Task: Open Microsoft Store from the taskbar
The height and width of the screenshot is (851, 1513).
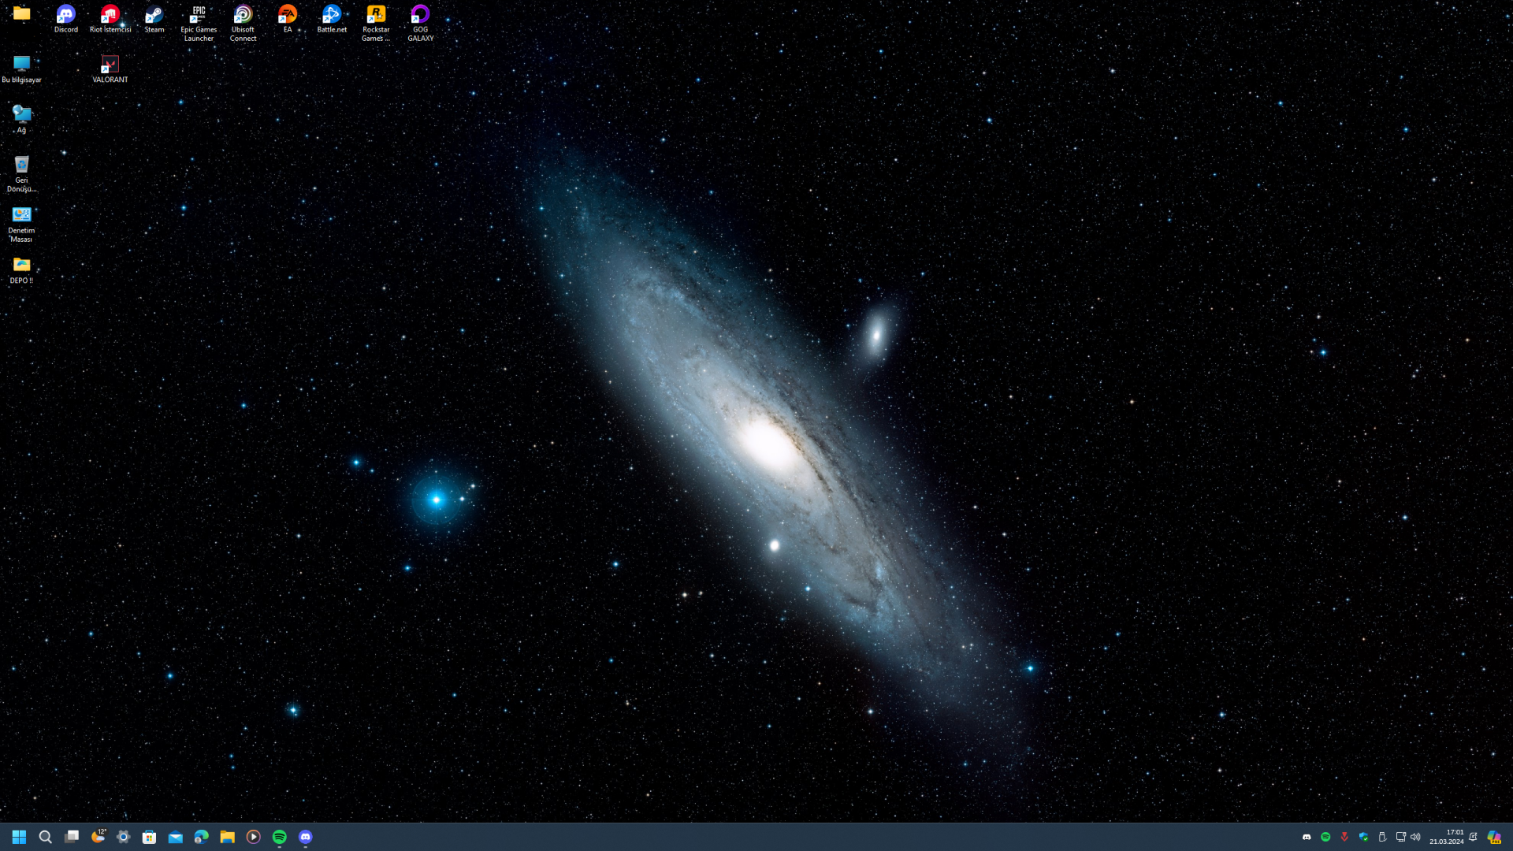Action: [x=149, y=837]
